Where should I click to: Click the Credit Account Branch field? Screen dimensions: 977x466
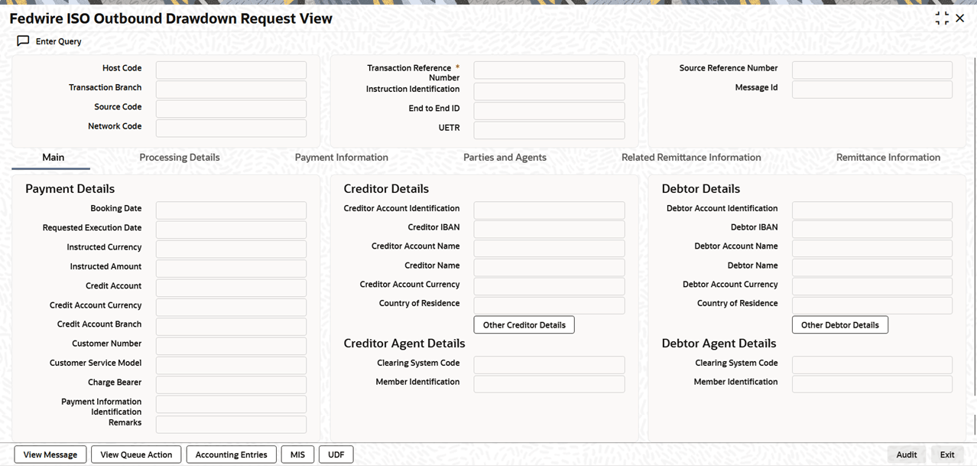[231, 326]
